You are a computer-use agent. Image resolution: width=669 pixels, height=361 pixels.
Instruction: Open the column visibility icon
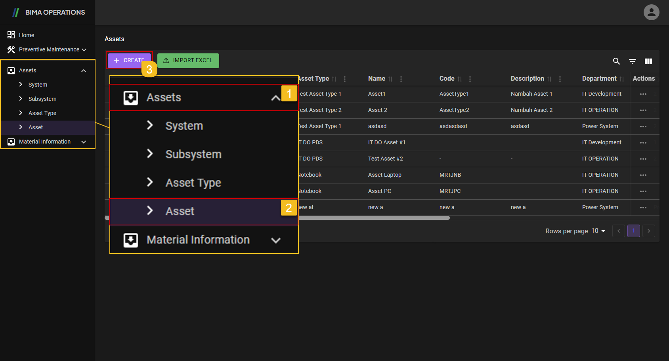648,61
